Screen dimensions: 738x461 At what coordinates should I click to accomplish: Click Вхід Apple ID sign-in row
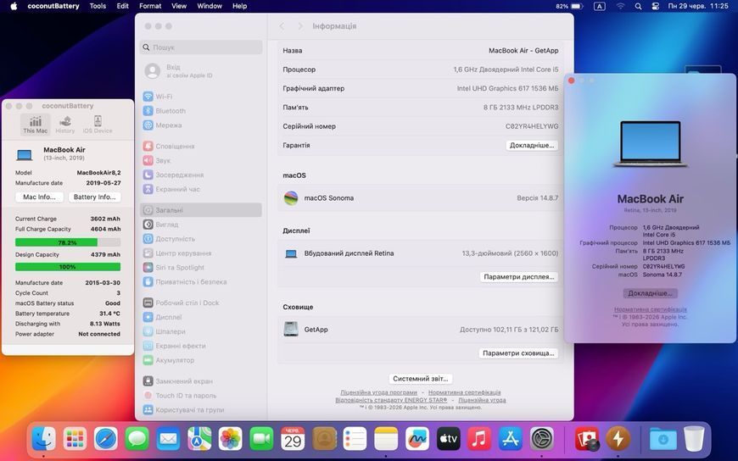pyautogui.click(x=201, y=71)
